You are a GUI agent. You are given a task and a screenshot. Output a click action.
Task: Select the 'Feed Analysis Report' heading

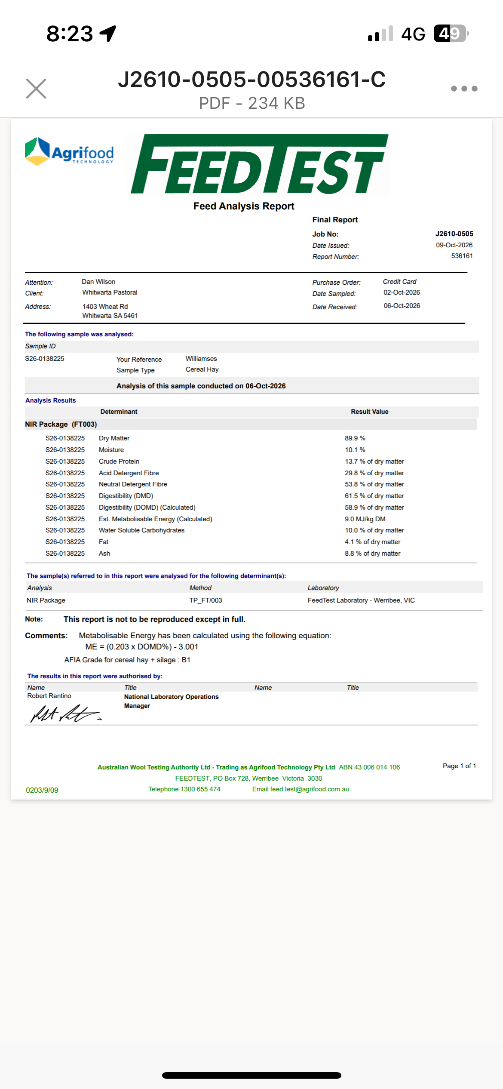[x=244, y=206]
